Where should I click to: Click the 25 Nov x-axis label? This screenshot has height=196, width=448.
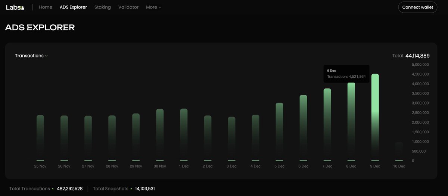pyautogui.click(x=40, y=166)
